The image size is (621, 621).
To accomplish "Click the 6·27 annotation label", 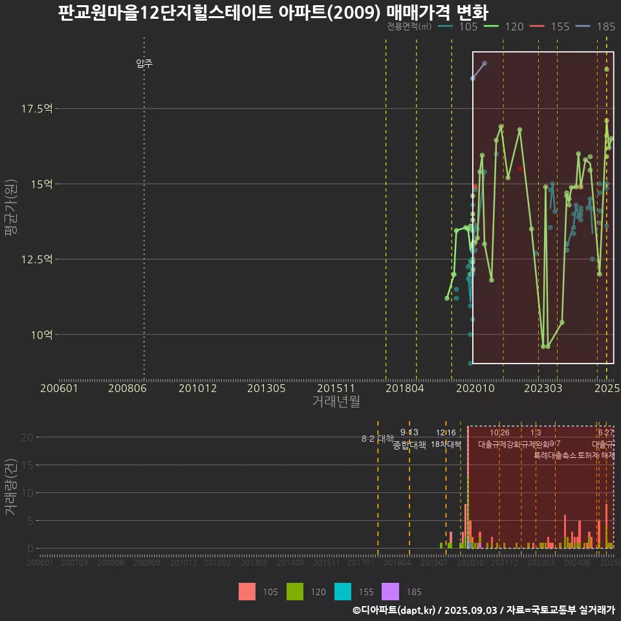I will point(606,433).
